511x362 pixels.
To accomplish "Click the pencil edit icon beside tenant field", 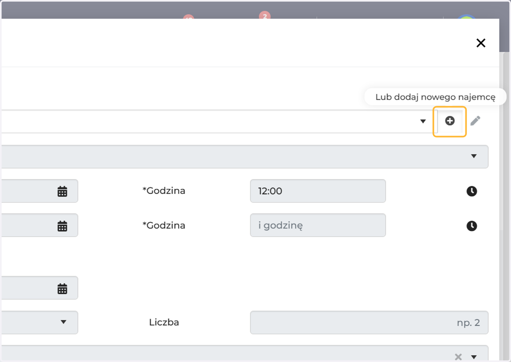I will coord(475,121).
